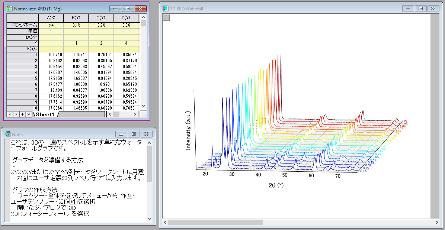Click Notes window scrollbar up arrow
This screenshot has height=230, width=445.
click(x=150, y=142)
